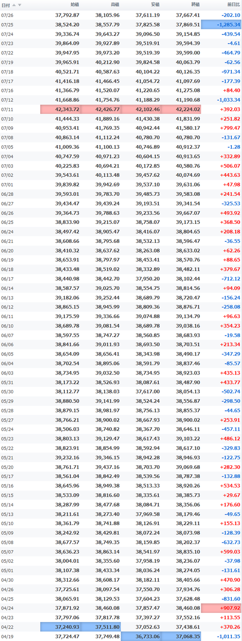The height and width of the screenshot is (641, 242).
Task: Sort dates ascending with the up arrow
Action: point(15,5)
